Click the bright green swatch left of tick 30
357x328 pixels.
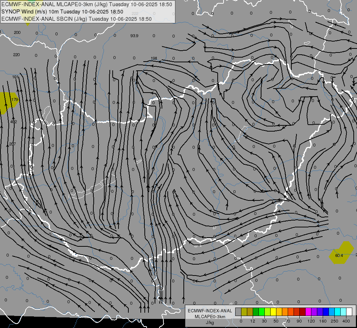point(261,312)
